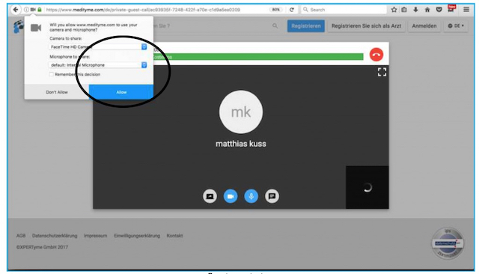Click the green padlock security icon
Viewport: 479px width, 274px height.
40,10
